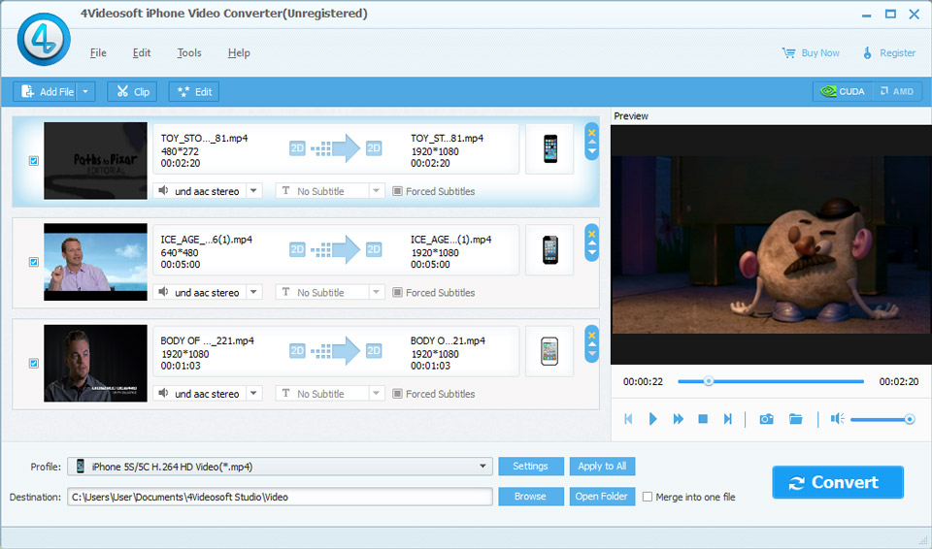Click Open Folder button
The height and width of the screenshot is (549, 932).
602,496
